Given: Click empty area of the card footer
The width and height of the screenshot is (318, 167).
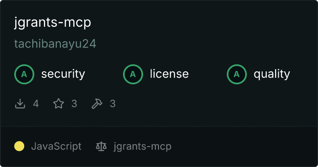Looking at the screenshot, I should click(244, 147).
